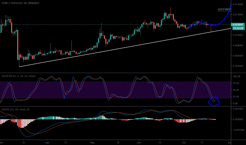Click the 0.000000 MACD scale value

coord(238,119)
